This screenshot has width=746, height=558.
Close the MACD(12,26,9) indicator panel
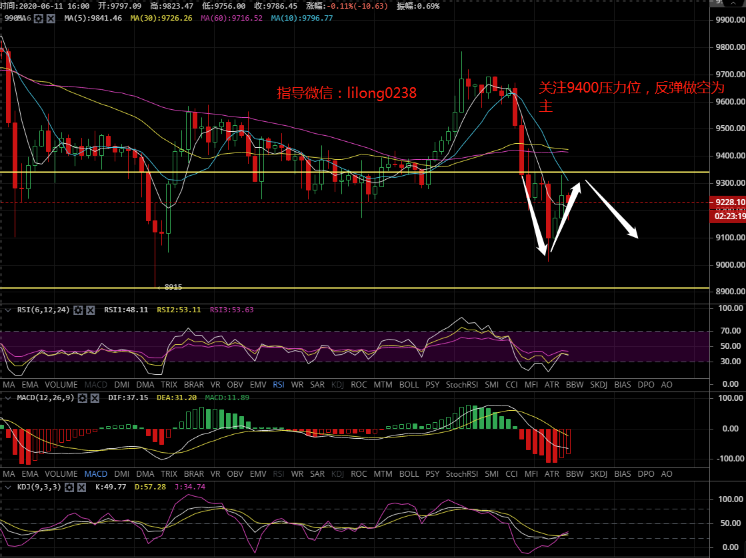(94, 398)
